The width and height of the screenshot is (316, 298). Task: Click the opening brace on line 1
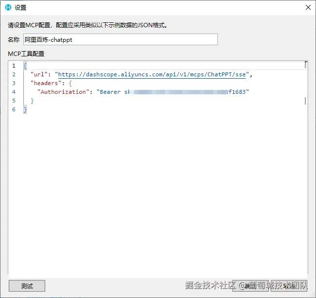[x=25, y=66]
